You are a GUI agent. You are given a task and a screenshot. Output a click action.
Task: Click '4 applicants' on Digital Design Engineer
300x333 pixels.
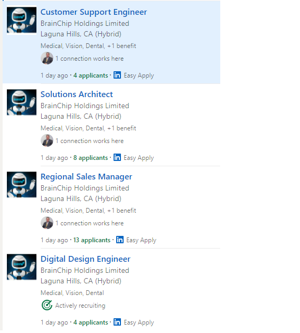[91, 322]
